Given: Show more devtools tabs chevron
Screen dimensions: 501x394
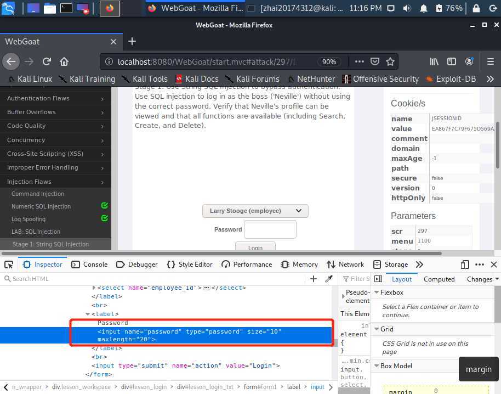Looking at the screenshot, I should click(x=419, y=264).
